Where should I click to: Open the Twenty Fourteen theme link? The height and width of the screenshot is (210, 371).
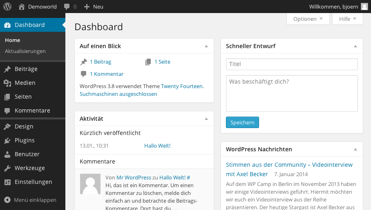coord(182,86)
